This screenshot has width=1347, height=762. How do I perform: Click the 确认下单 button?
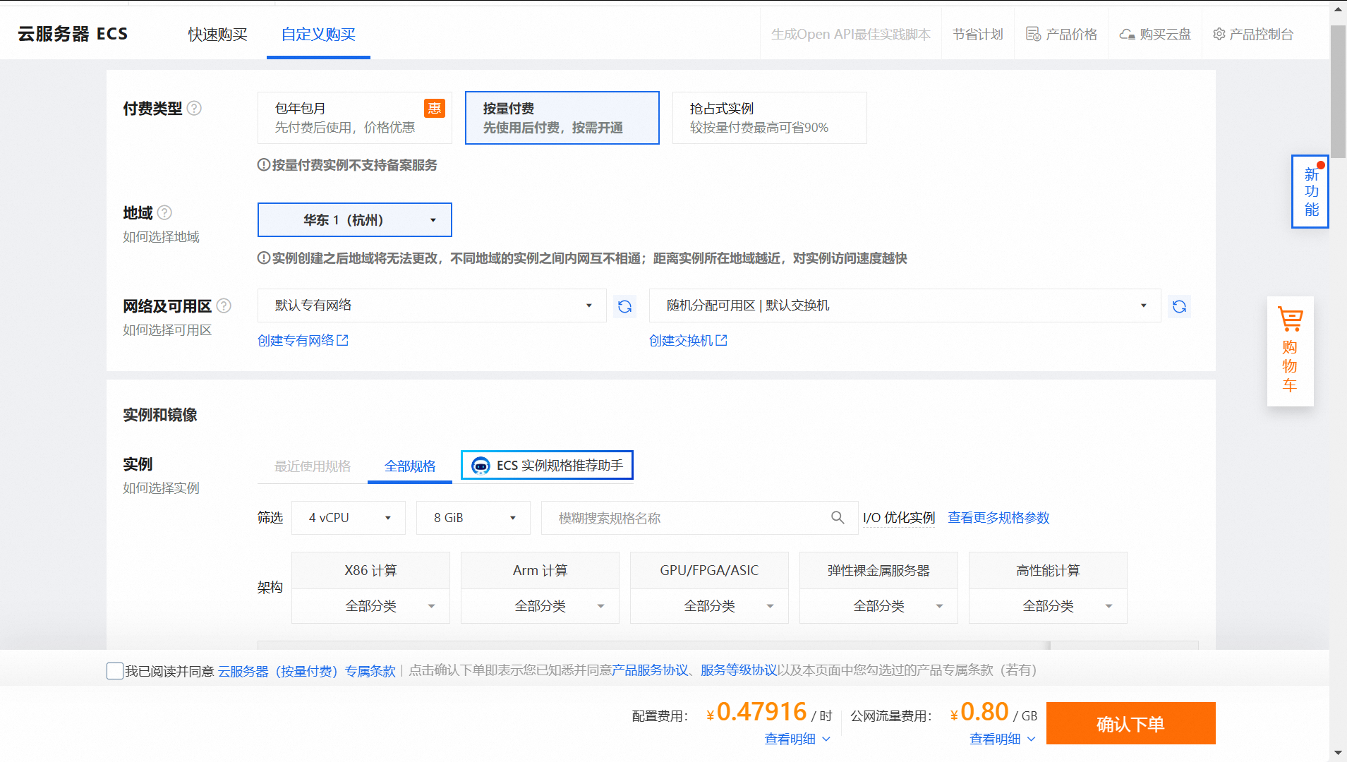coord(1130,723)
